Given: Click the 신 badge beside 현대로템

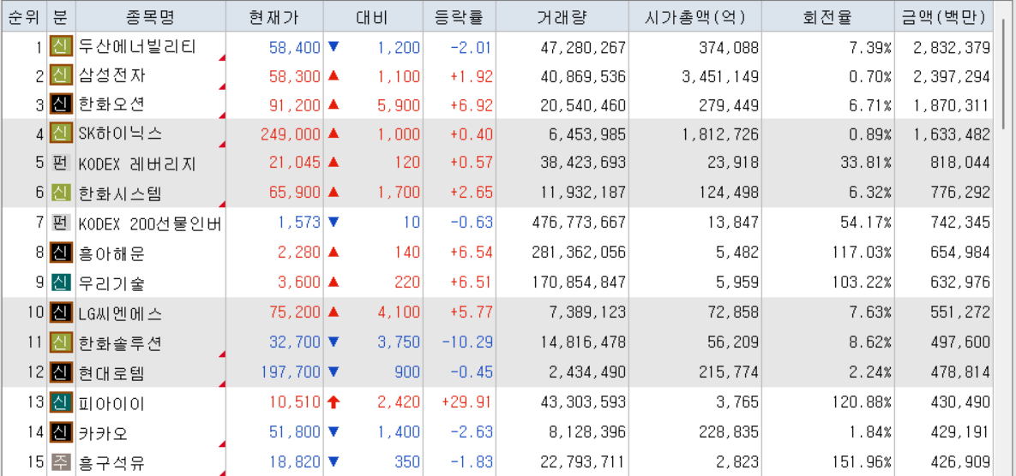Looking at the screenshot, I should coord(61,372).
